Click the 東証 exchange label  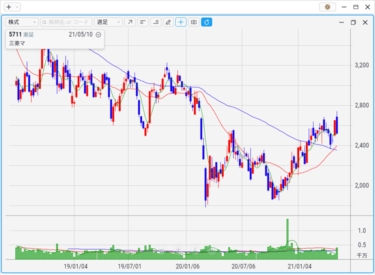[28, 34]
